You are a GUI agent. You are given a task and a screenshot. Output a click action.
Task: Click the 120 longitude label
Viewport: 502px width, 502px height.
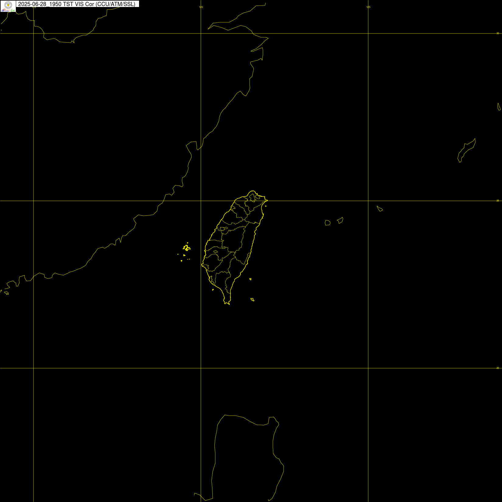coord(201,7)
